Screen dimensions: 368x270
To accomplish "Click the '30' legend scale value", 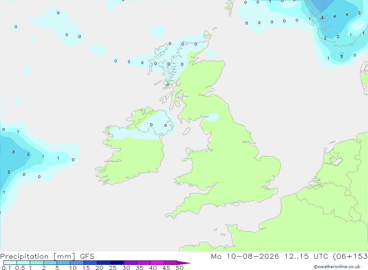I will [126, 268].
